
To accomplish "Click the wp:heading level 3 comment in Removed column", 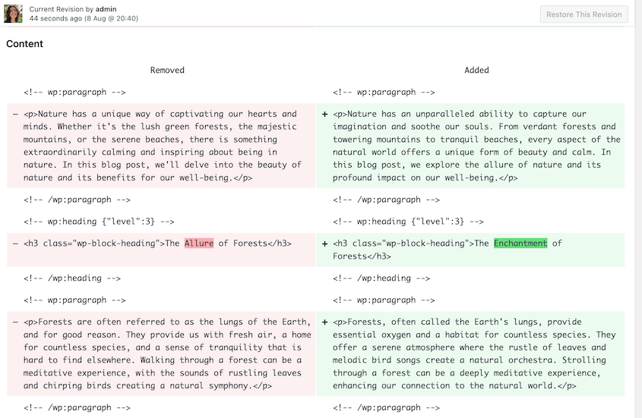I will click(x=99, y=222).
